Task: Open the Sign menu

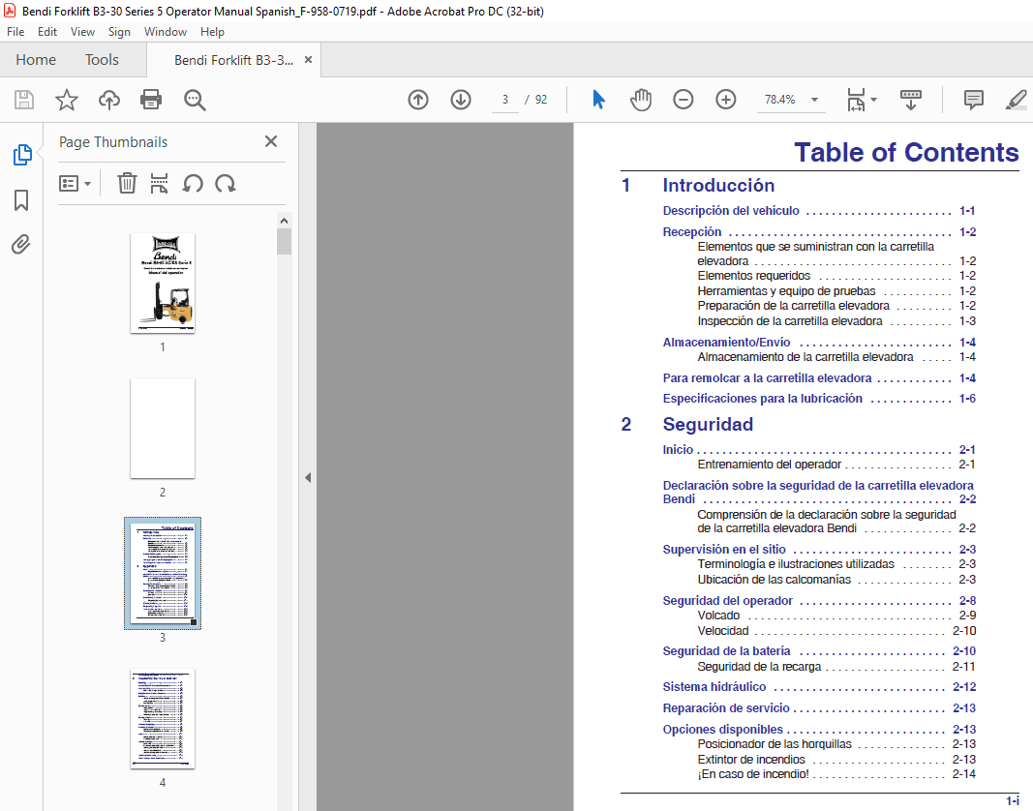Action: (119, 32)
